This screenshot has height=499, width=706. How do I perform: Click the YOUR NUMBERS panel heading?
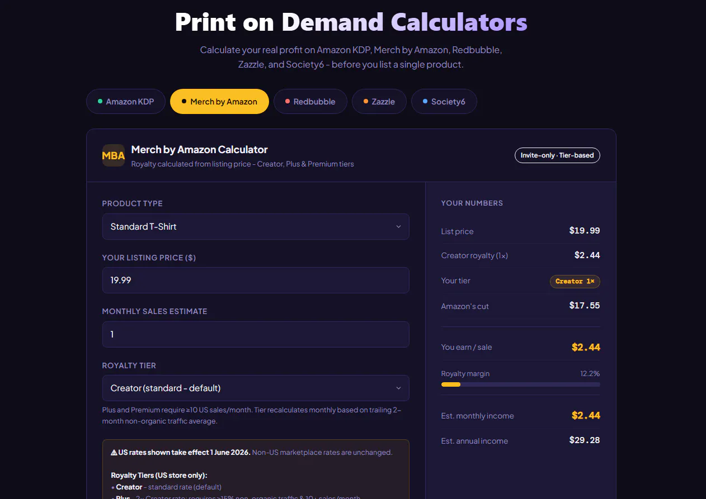click(x=472, y=203)
